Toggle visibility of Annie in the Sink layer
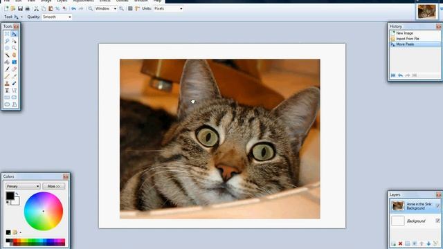This screenshot has height=249, width=443. [438, 206]
